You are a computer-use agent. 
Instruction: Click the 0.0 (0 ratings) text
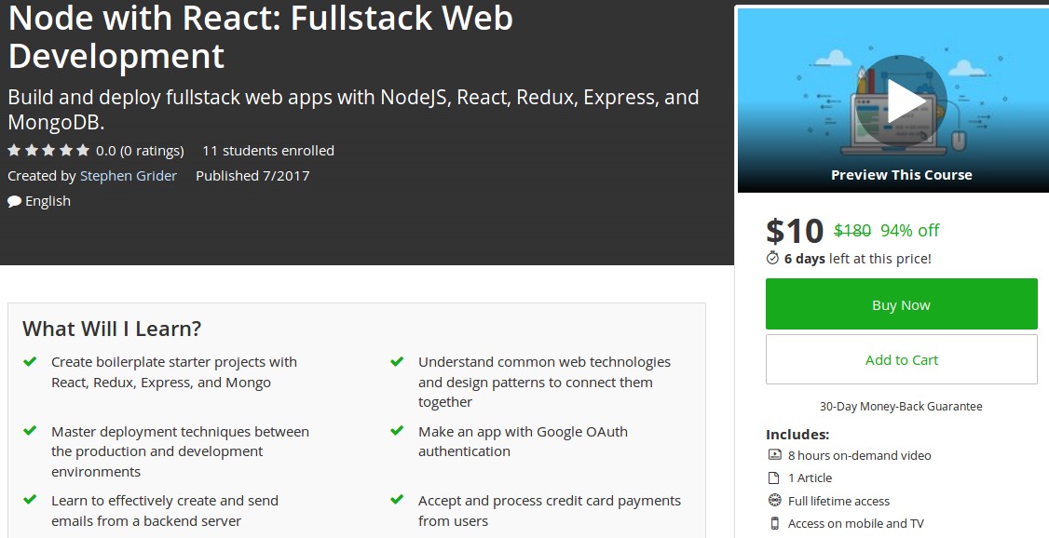tap(140, 151)
